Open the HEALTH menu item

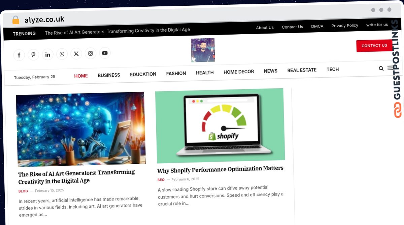[x=205, y=73]
